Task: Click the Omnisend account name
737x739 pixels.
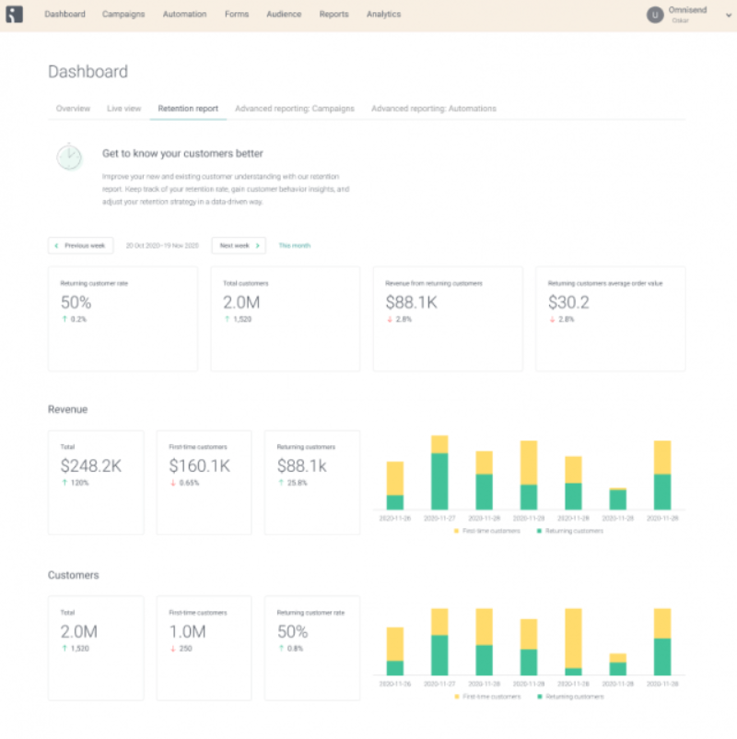Action: click(x=687, y=10)
